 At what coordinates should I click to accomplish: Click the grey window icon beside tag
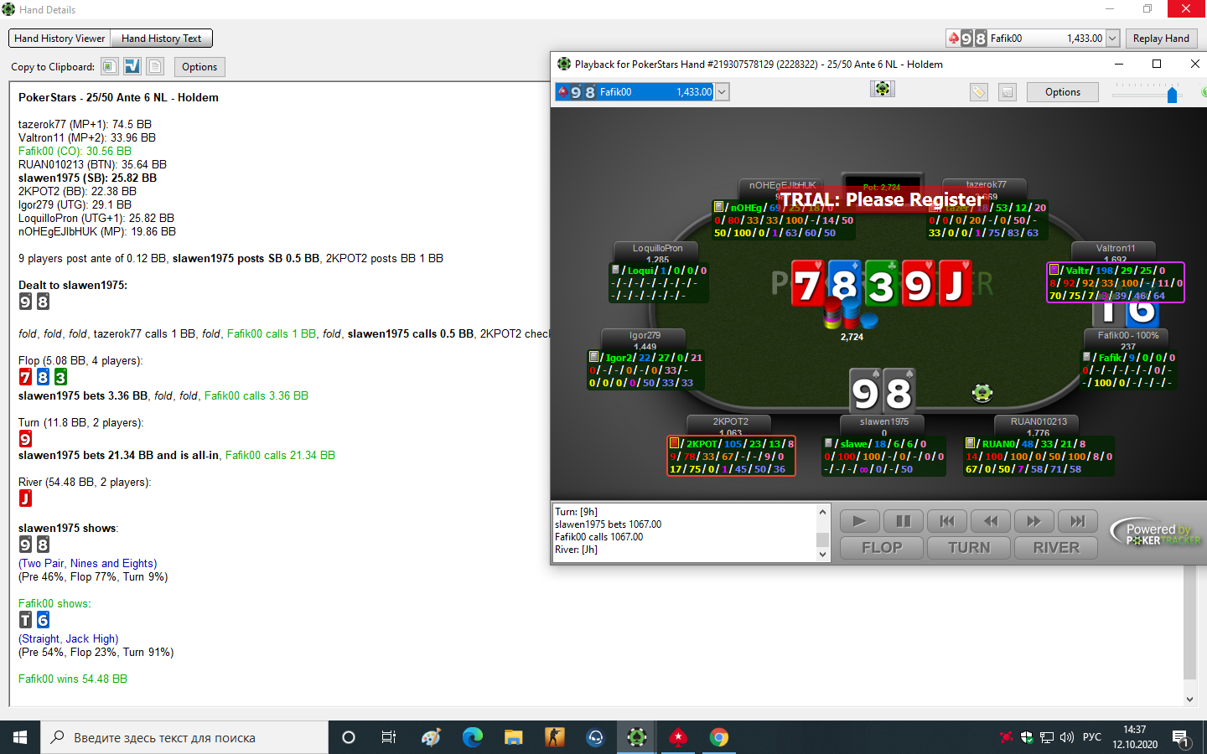(x=1008, y=92)
